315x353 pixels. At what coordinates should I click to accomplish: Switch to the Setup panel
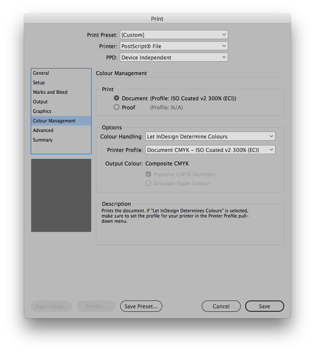pyautogui.click(x=61, y=82)
